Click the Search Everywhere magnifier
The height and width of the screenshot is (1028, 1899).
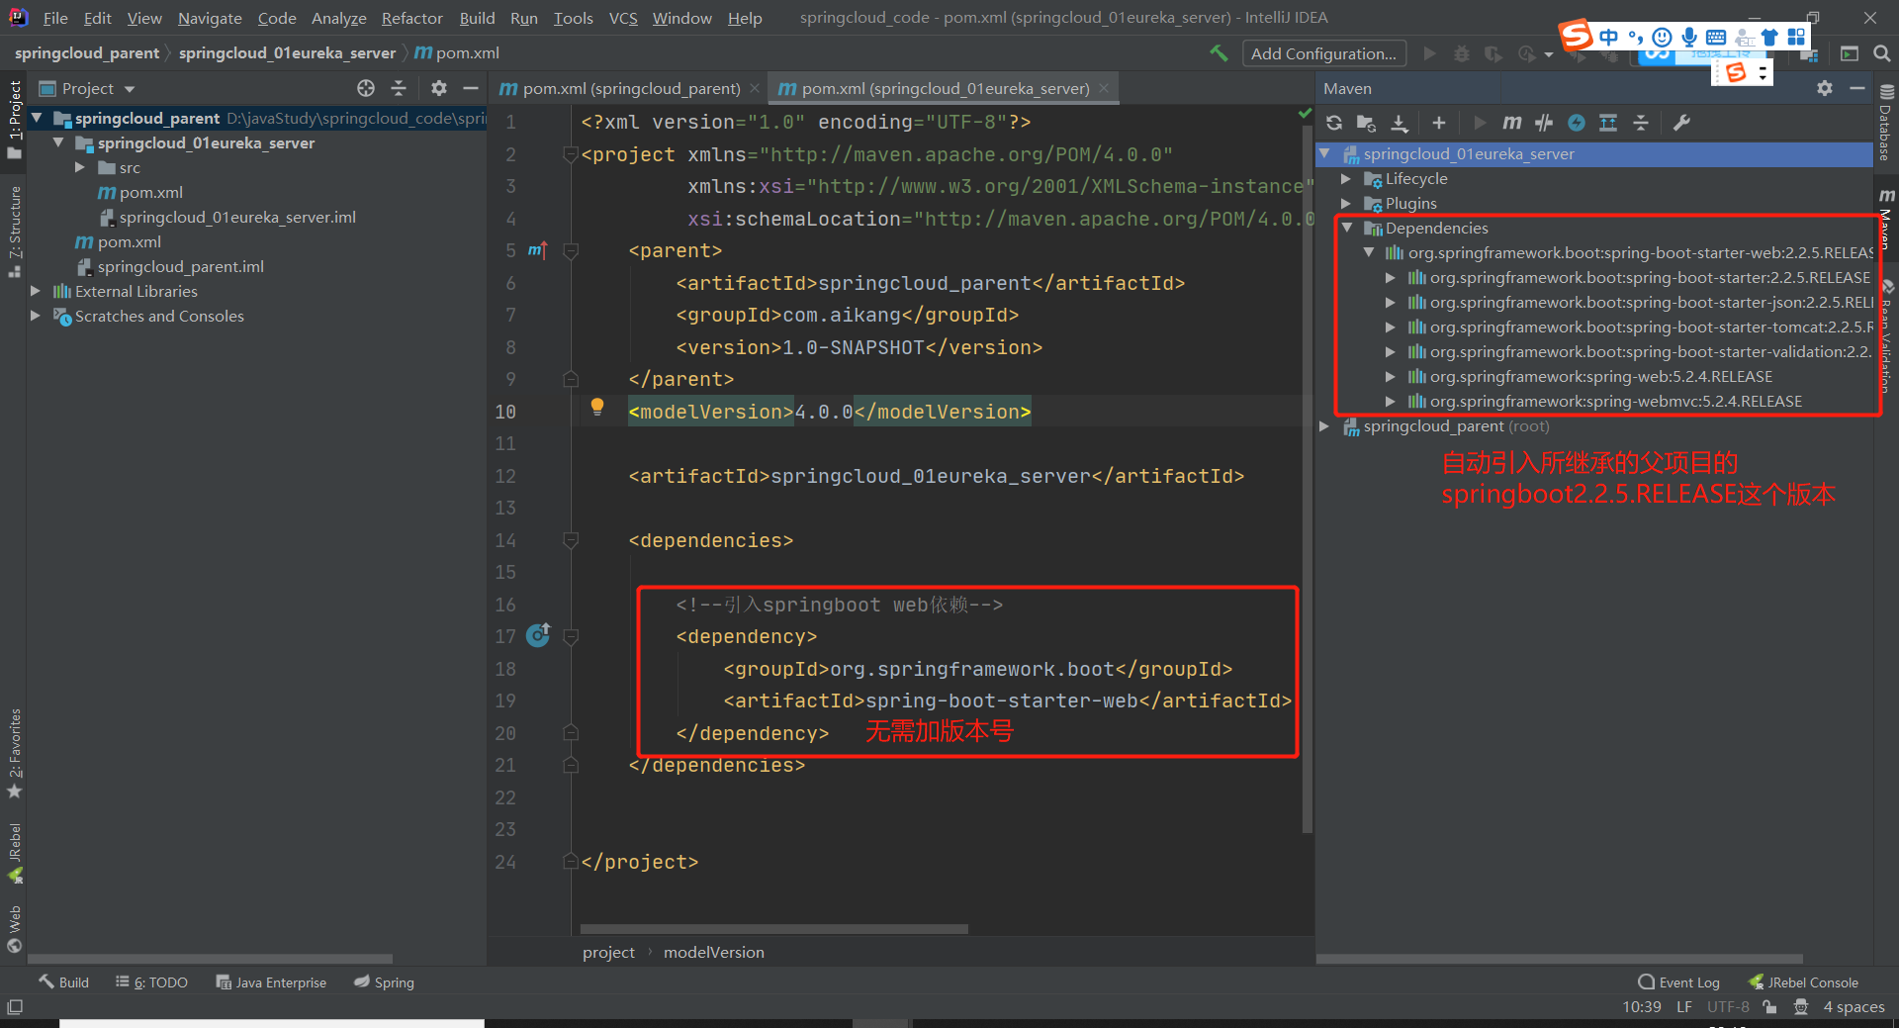tap(1882, 53)
